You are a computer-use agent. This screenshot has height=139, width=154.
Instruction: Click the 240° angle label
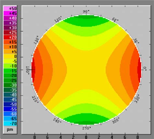pos(57,121)
